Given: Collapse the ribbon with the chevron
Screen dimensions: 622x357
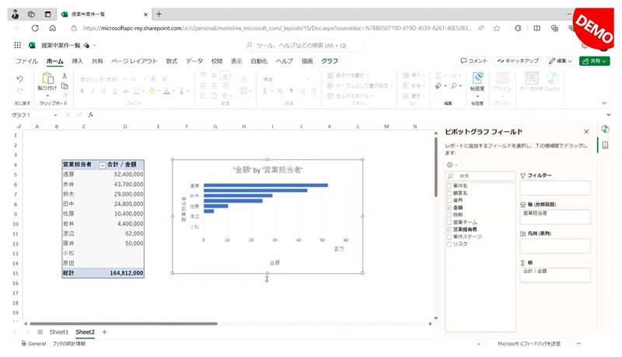Looking at the screenshot, I should click(604, 103).
